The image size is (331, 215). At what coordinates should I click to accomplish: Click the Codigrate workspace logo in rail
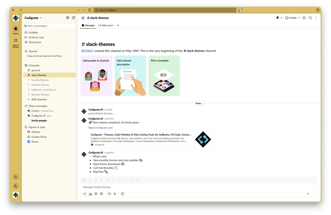tap(16, 18)
